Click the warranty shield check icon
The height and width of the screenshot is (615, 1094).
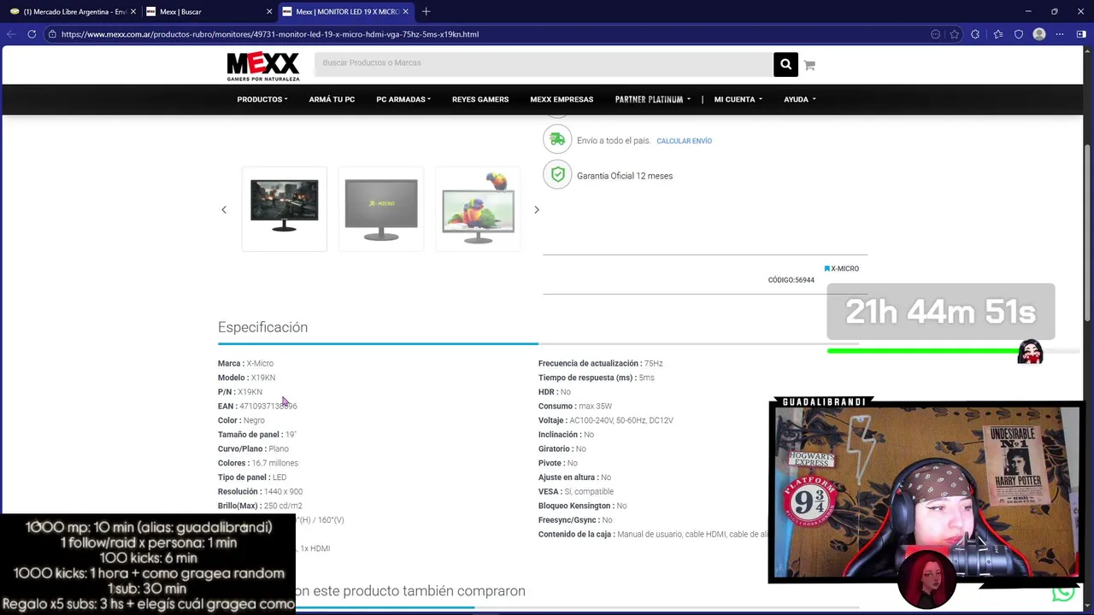pyautogui.click(x=557, y=175)
